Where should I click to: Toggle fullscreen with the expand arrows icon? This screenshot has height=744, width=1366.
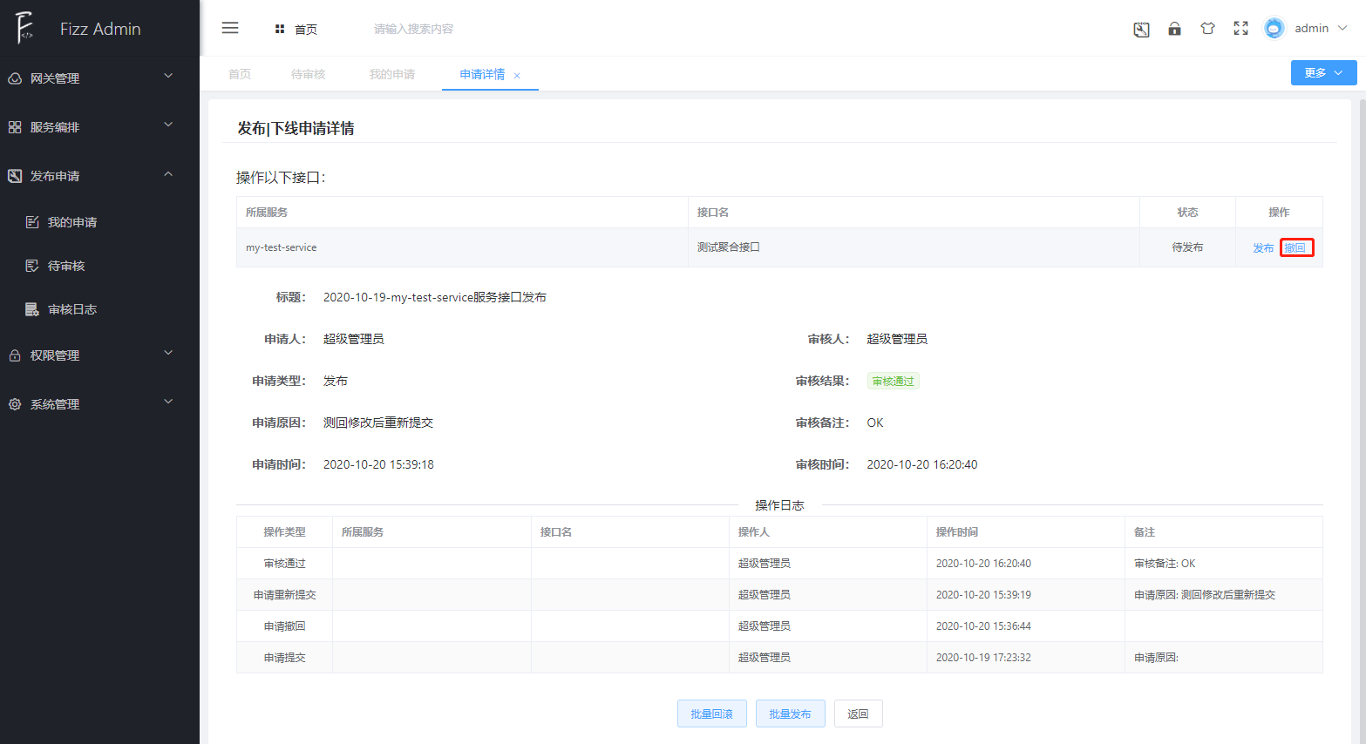[x=1240, y=28]
